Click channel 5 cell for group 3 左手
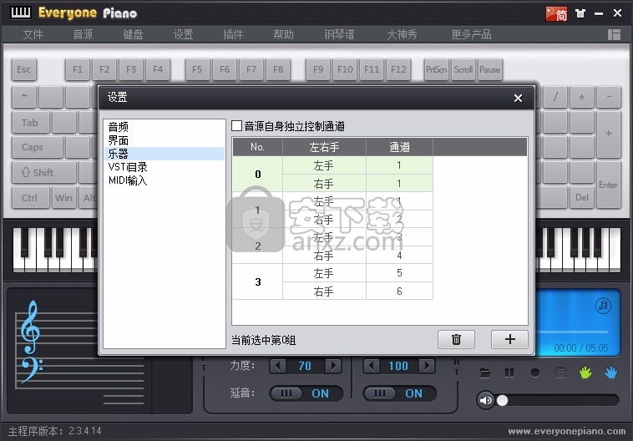 pyautogui.click(x=399, y=273)
